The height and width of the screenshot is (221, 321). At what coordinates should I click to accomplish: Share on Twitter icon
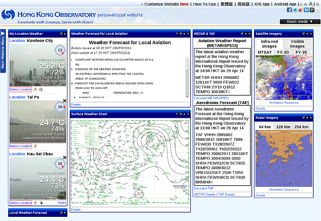(295, 10)
